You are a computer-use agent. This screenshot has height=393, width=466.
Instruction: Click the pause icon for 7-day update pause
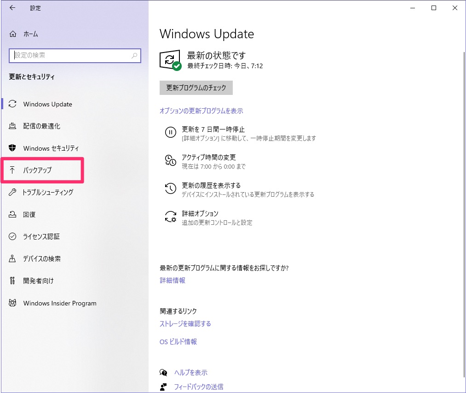pos(171,132)
